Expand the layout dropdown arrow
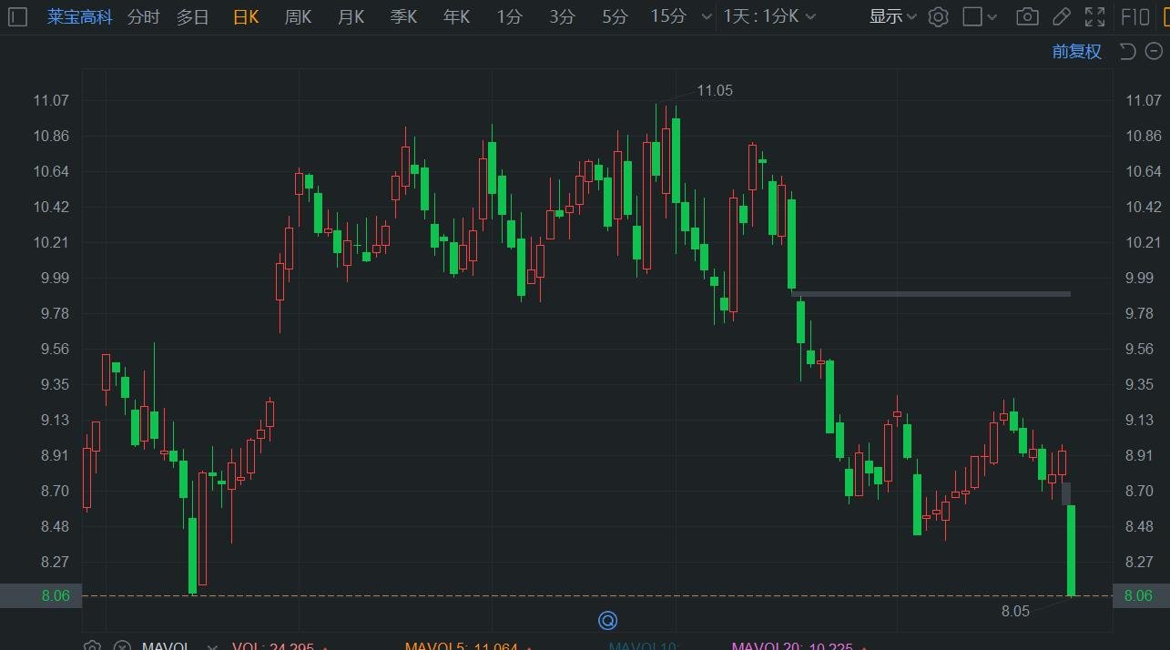Screen dimensions: 1170x650 tap(992, 17)
